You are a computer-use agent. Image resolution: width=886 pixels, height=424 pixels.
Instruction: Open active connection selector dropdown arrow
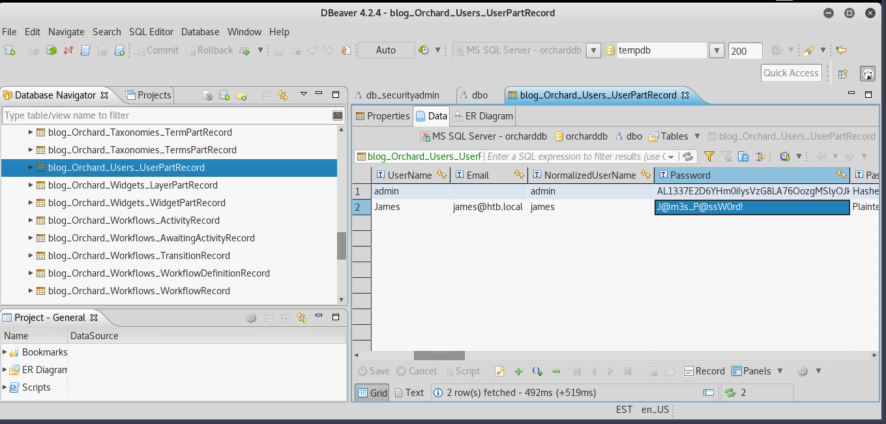(x=593, y=50)
